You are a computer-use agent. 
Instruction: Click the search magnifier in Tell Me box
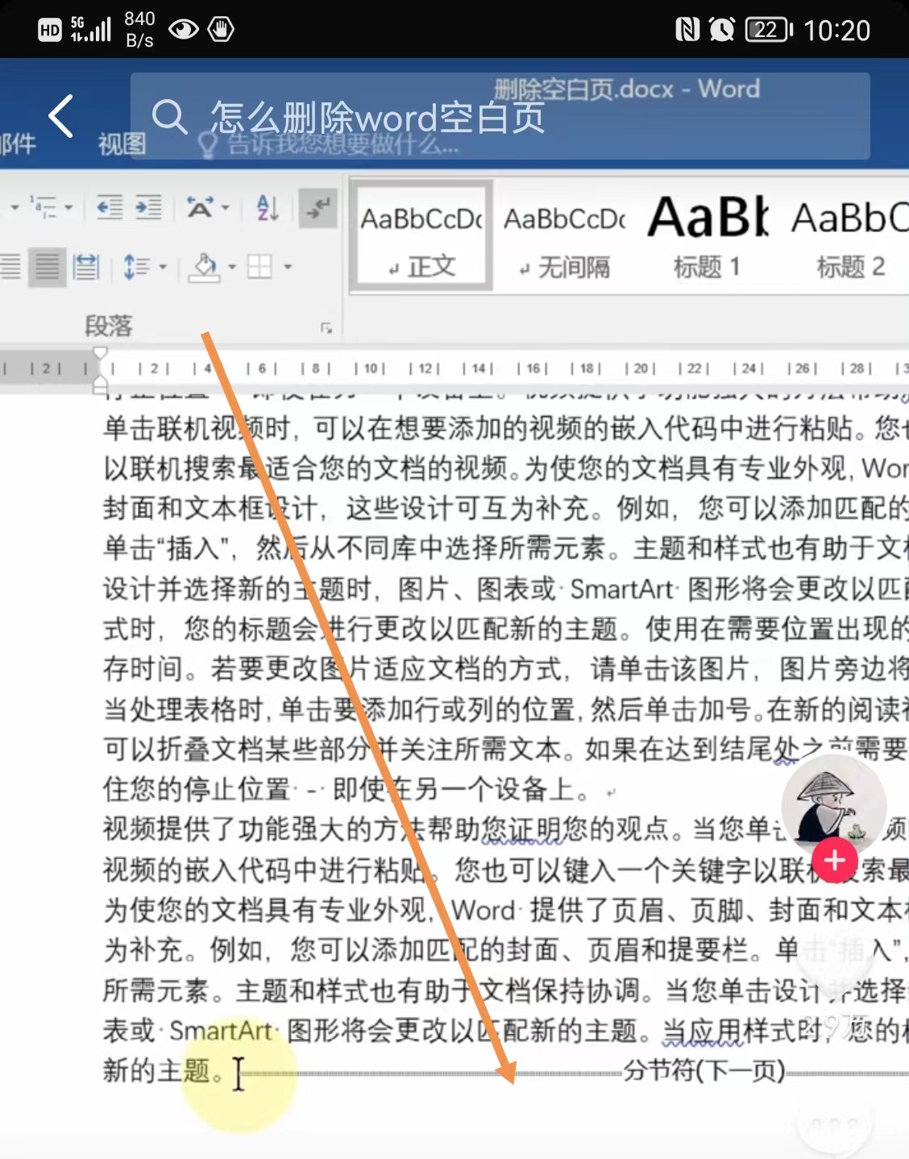(x=169, y=117)
